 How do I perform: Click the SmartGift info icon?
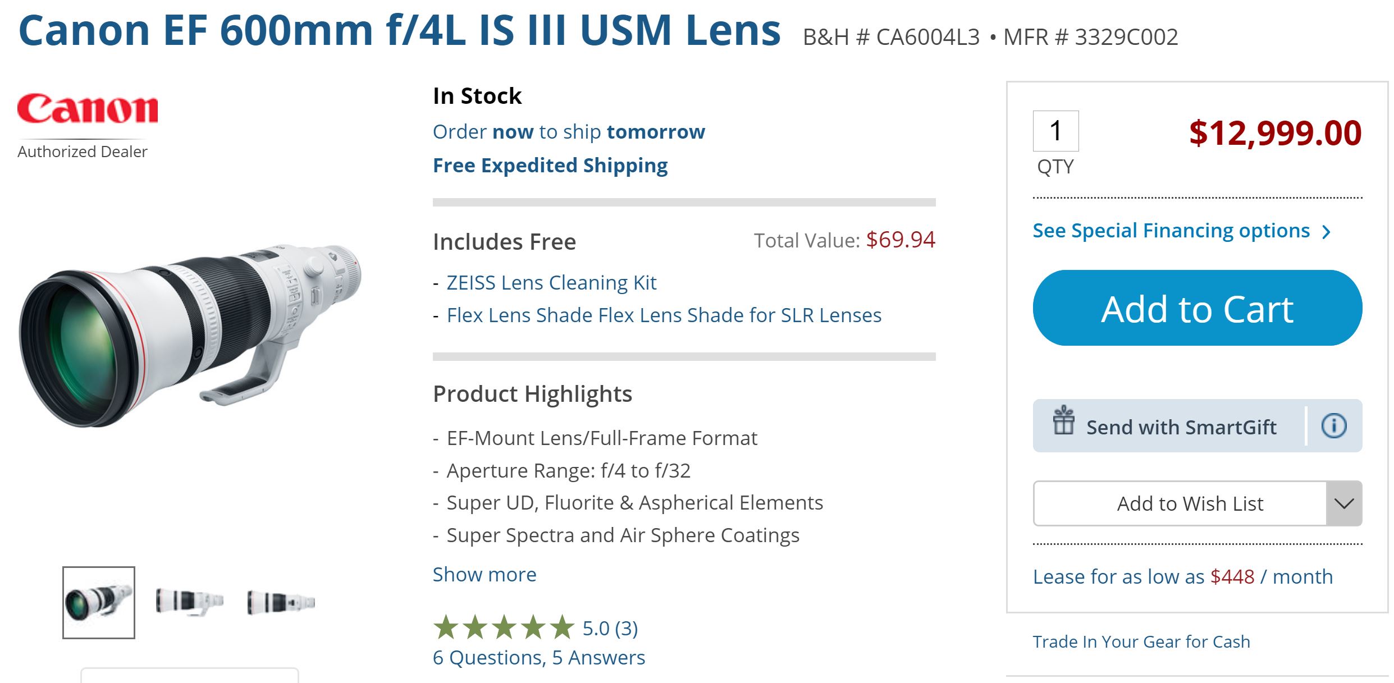tap(1333, 426)
